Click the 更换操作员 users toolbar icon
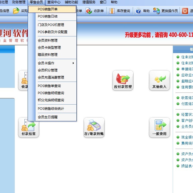193x193 pixels. pyautogui.click(x=156, y=11)
